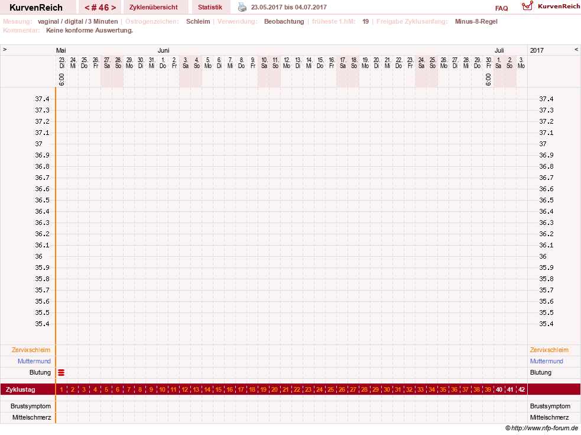Click date column '19. Mo' in June

[x=365, y=63]
